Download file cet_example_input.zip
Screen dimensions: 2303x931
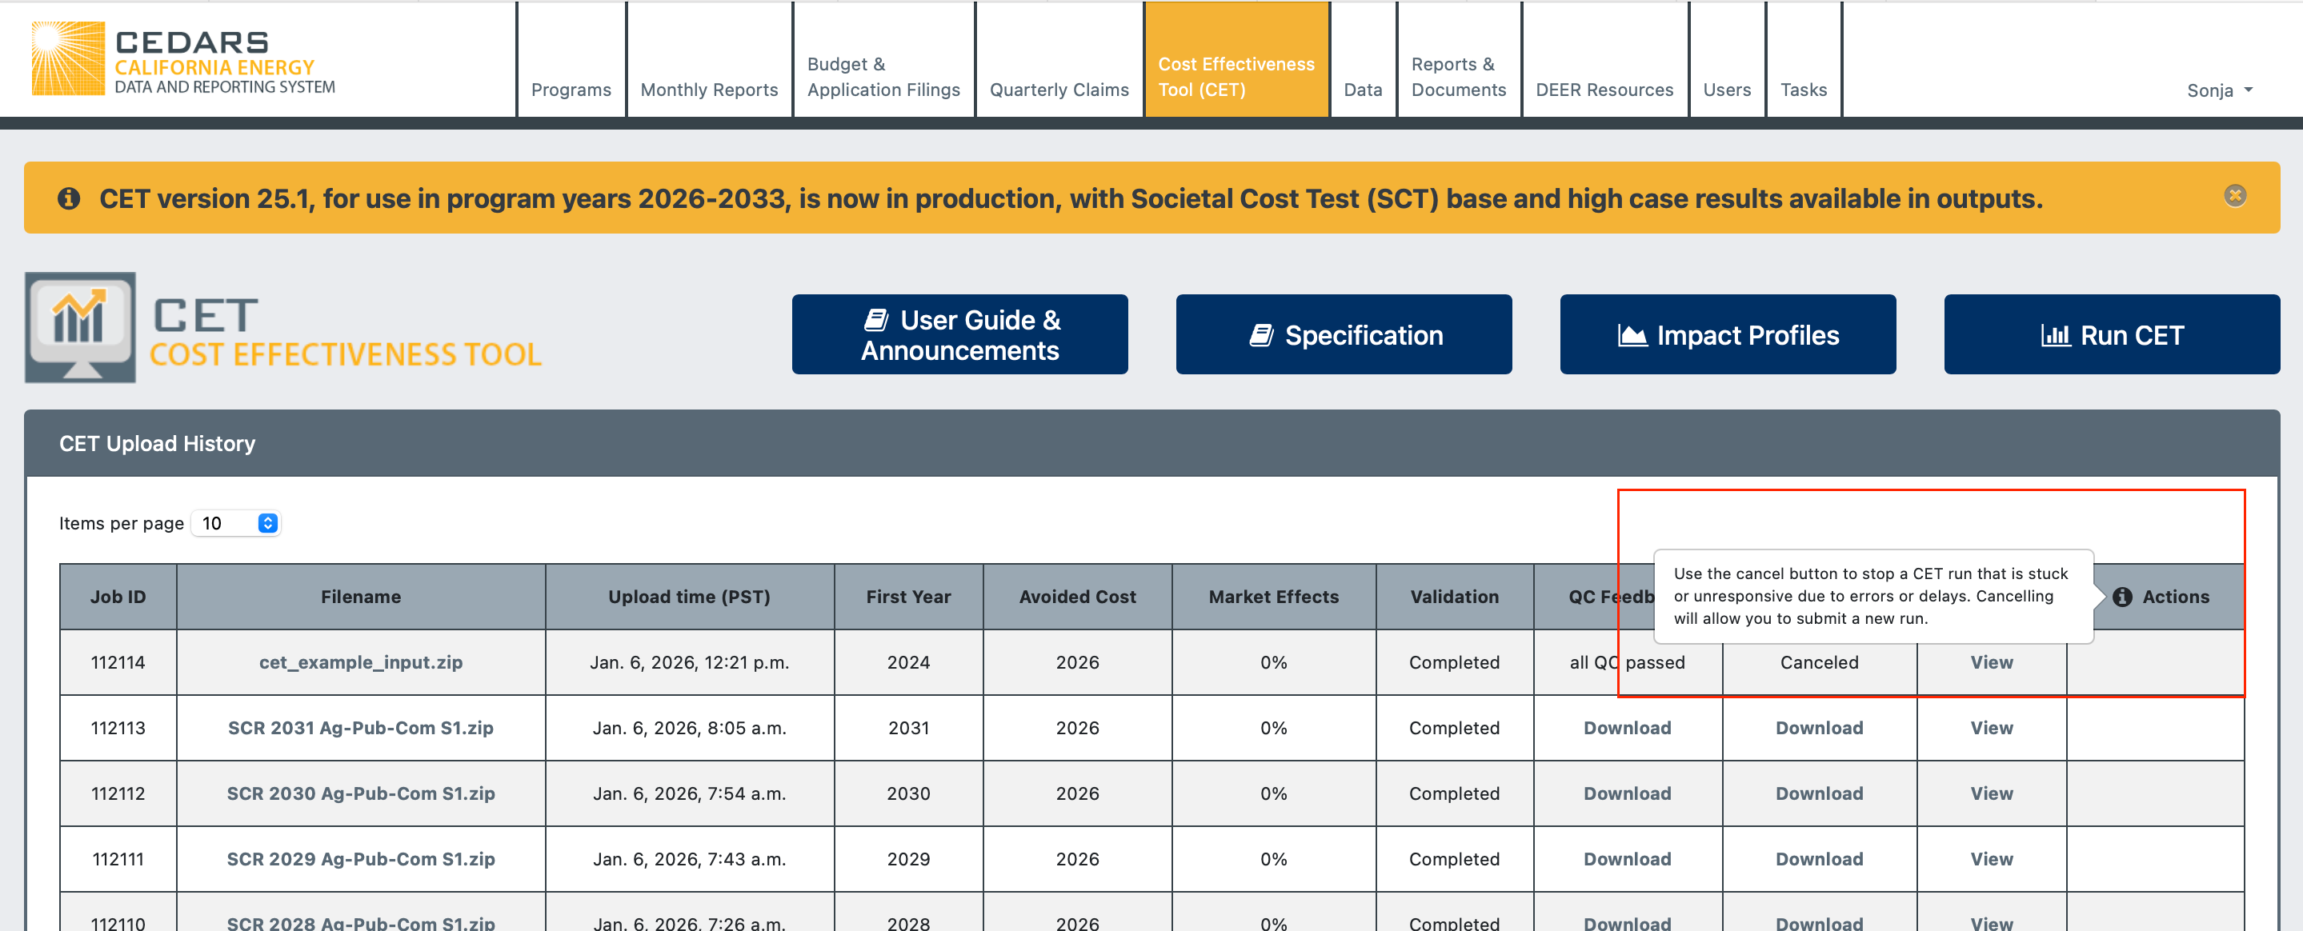(x=360, y=662)
